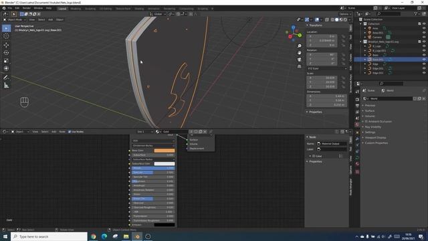The height and width of the screenshot is (241, 428).
Task: Open the XYZ Euler rotation mode dropdown
Action: click(x=327, y=68)
